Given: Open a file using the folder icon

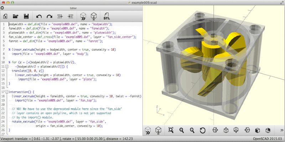Looking at the screenshot, I should [x=16, y=16].
